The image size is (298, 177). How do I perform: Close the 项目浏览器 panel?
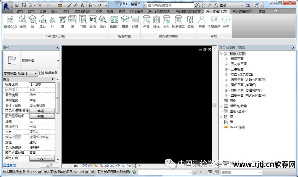click(x=293, y=48)
